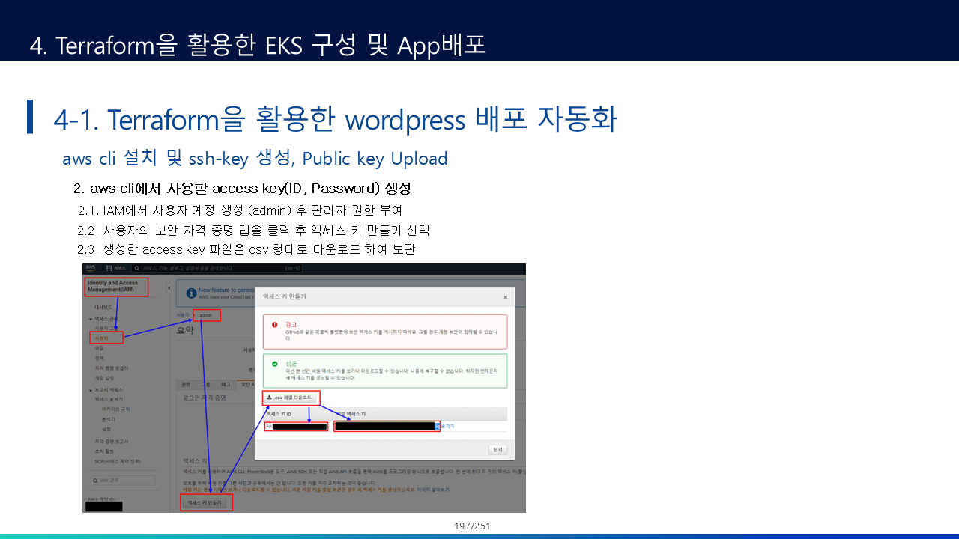Click the admin breadcrumb entry
Viewport: 959px width, 539px height.
tap(206, 315)
